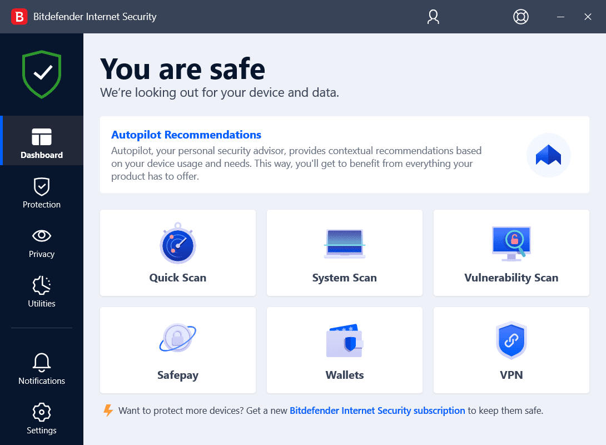This screenshot has width=606, height=445.
Task: Open the Protection section
Action: tap(42, 193)
